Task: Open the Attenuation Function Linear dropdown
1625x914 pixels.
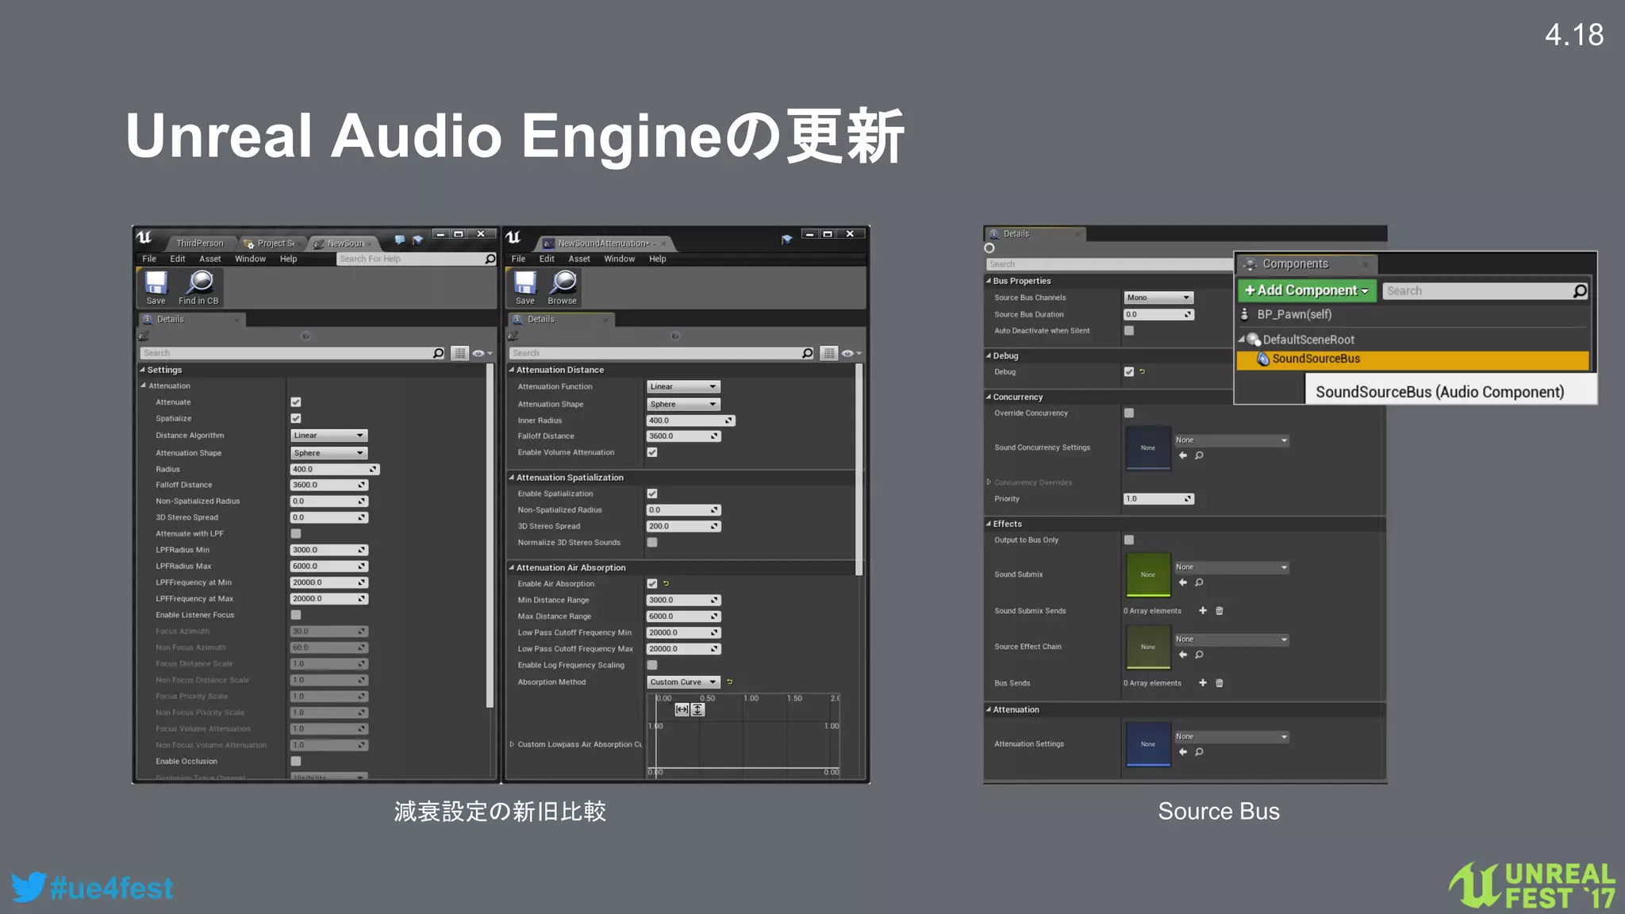Action: [683, 386]
